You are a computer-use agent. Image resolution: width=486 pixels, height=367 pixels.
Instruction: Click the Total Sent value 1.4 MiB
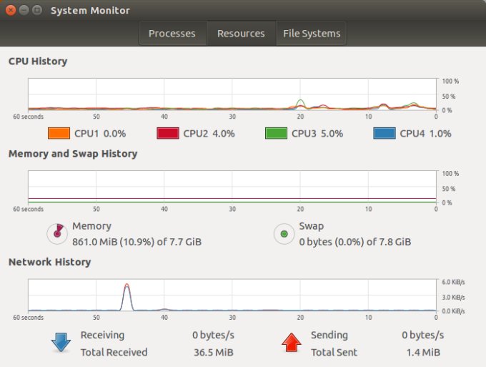pos(423,353)
